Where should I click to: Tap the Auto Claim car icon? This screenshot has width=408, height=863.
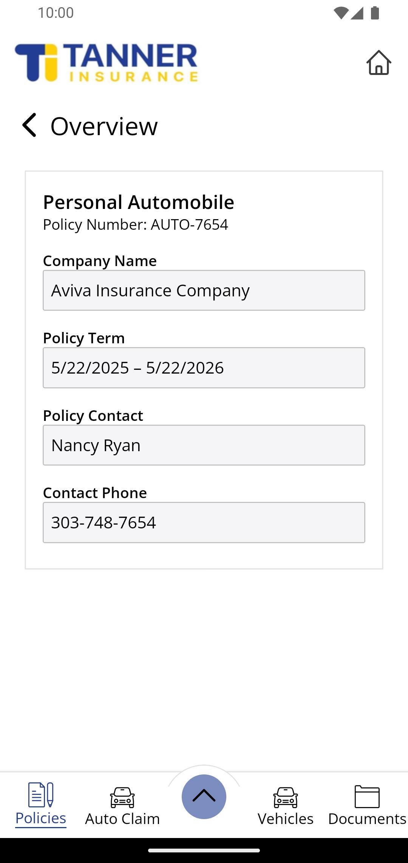point(122,797)
